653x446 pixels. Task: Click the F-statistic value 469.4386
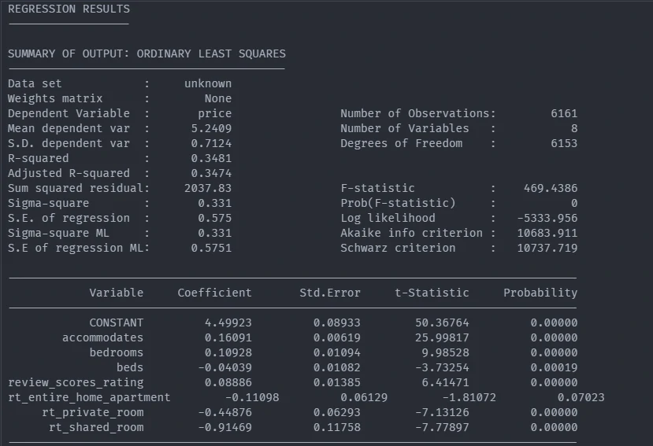pyautogui.click(x=551, y=189)
